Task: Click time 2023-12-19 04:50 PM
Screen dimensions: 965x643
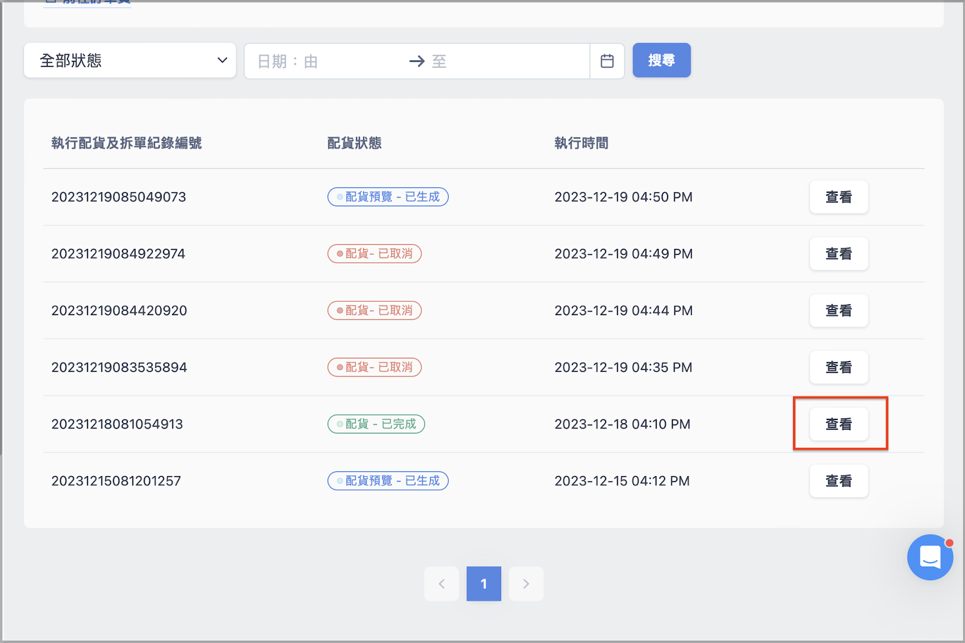Action: [624, 197]
